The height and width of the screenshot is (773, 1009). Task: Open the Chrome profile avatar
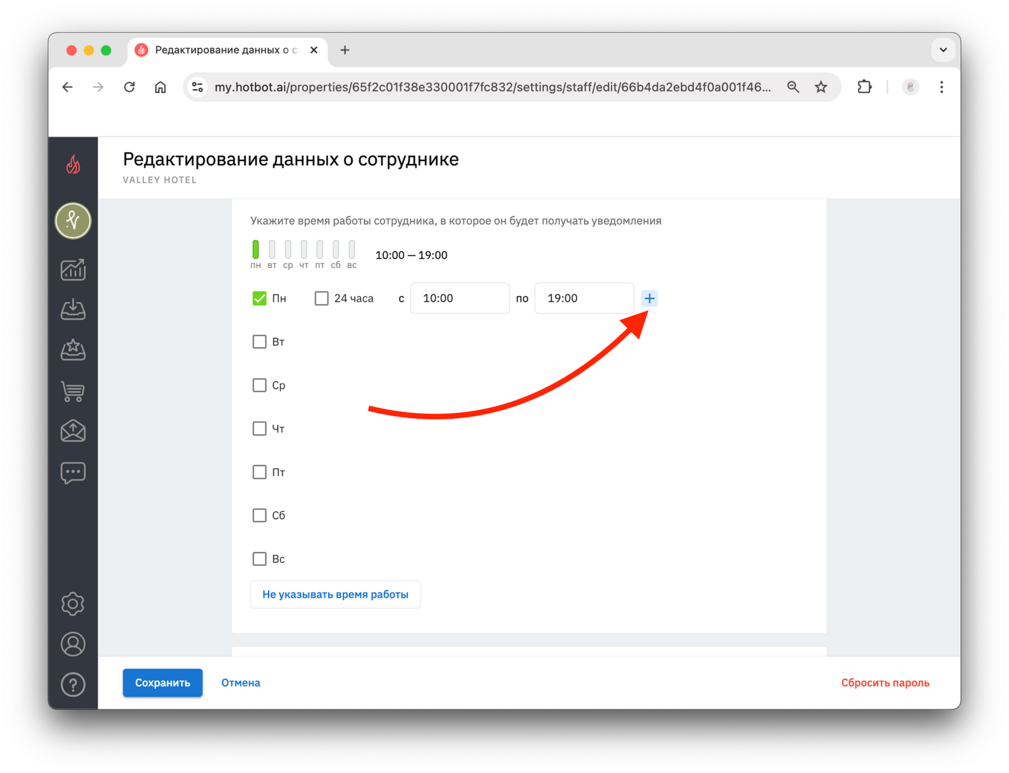pyautogui.click(x=911, y=87)
